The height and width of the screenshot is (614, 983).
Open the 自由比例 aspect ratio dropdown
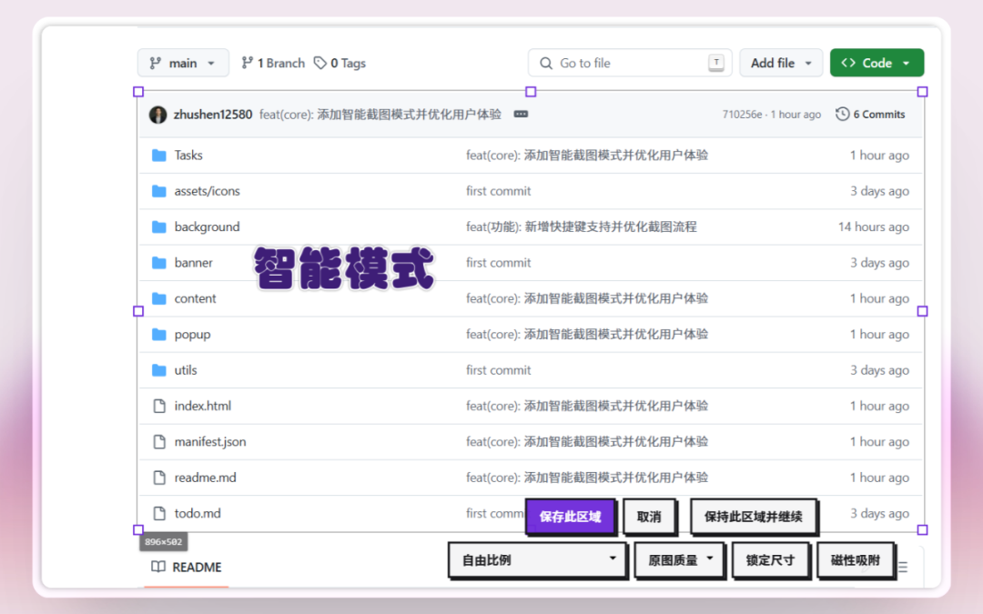click(x=538, y=560)
